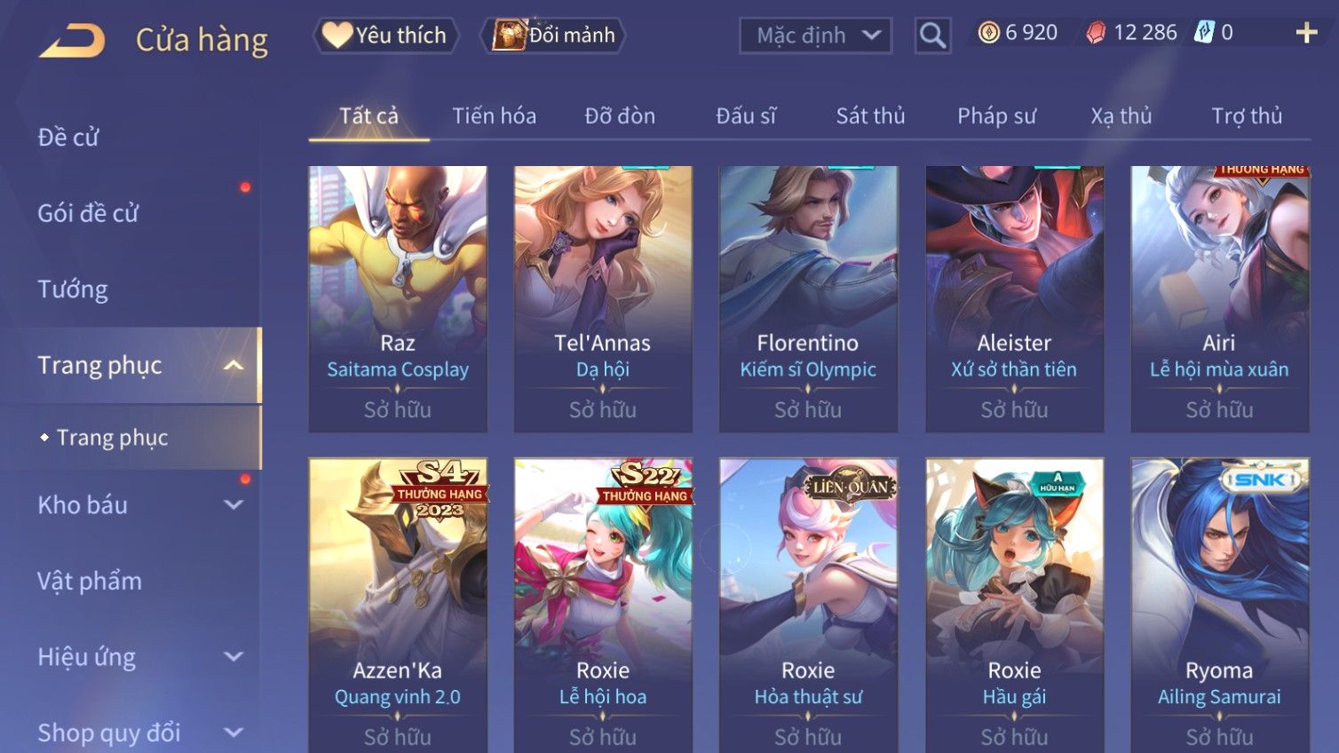Select the Pháp sư tab
This screenshot has width=1339, height=753.
coord(996,116)
